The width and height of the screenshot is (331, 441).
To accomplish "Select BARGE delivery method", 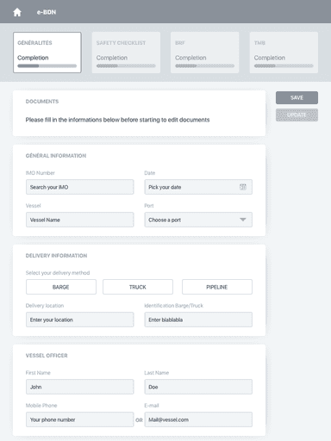I will pyautogui.click(x=61, y=287).
